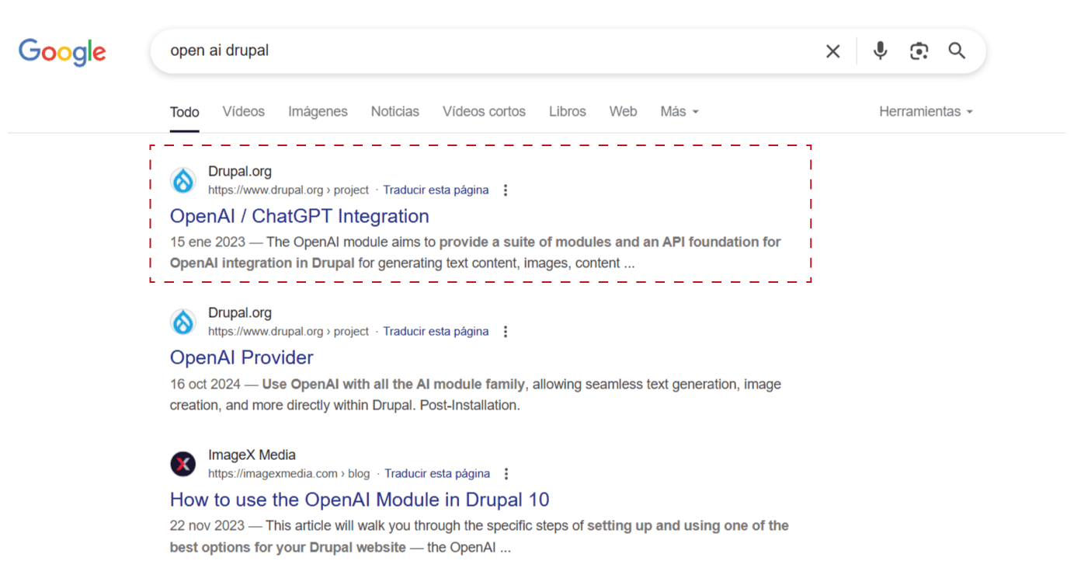
Task: Open three-dot menu for ImageX Media result
Action: tap(506, 474)
